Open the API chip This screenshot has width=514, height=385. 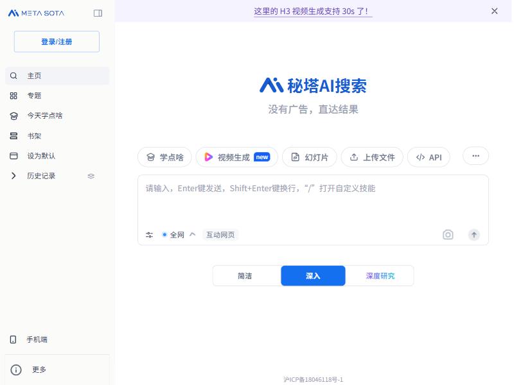pyautogui.click(x=429, y=157)
